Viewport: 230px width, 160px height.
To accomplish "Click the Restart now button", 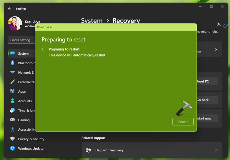I will (x=207, y=118).
